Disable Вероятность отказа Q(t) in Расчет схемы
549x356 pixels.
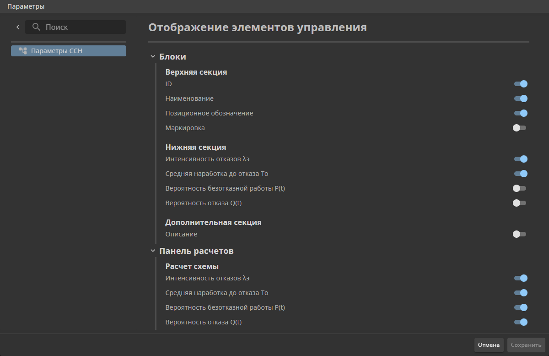521,322
